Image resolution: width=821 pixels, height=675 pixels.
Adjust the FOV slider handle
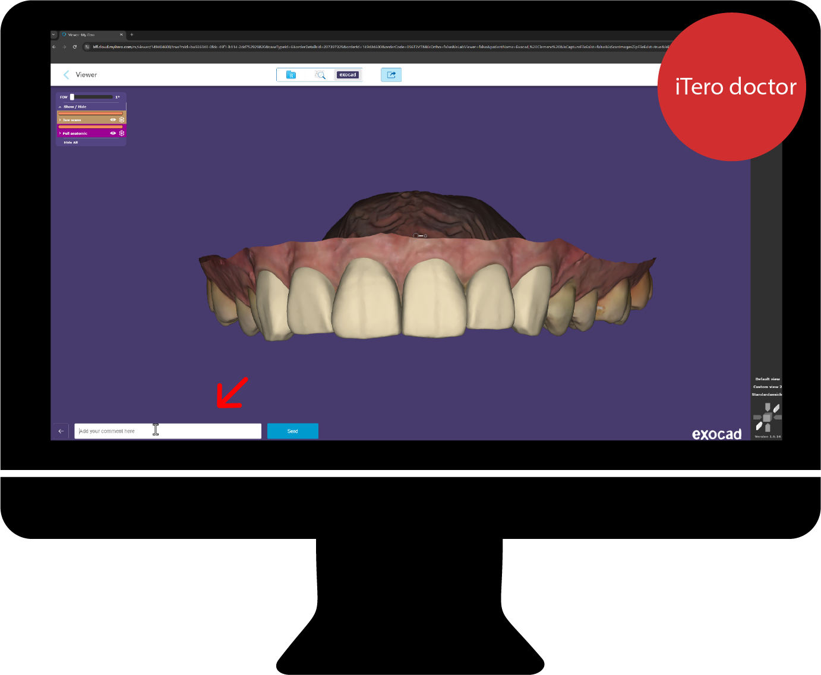tap(72, 97)
